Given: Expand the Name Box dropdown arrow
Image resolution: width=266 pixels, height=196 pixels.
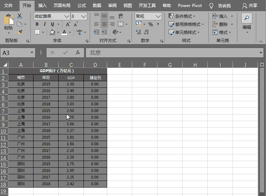Looking at the screenshot, I should 32,52.
